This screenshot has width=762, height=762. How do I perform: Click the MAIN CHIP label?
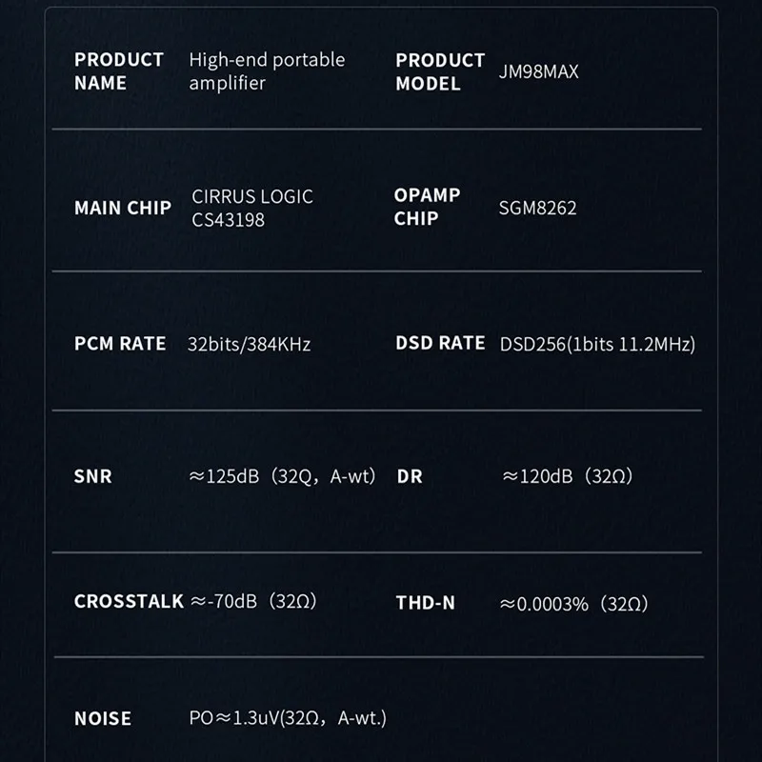click(x=123, y=208)
